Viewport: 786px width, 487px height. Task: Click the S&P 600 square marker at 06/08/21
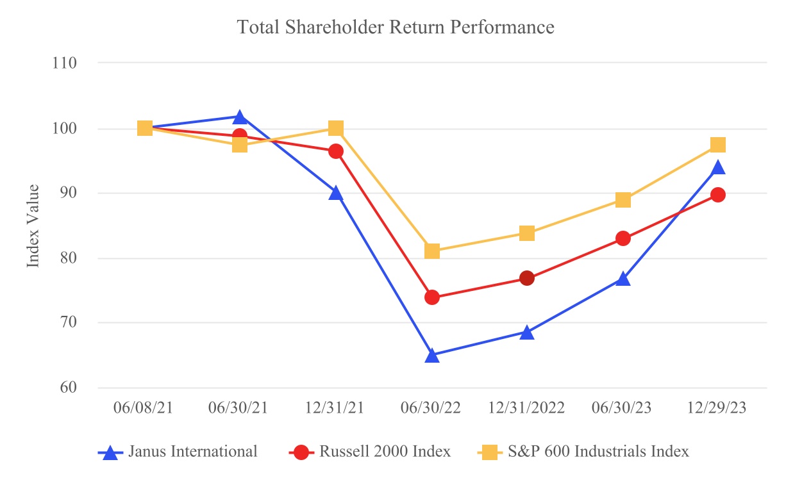point(145,129)
